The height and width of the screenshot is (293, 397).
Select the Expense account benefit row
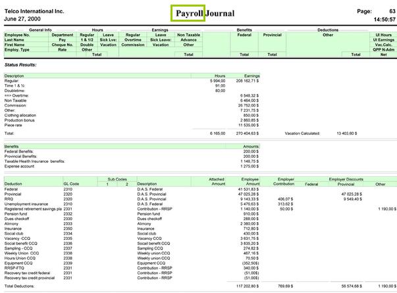(x=20, y=166)
